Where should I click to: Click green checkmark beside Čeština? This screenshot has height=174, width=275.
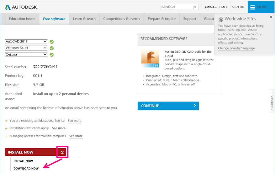point(51,55)
